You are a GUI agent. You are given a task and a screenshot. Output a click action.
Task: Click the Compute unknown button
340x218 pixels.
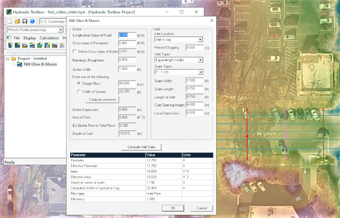pos(102,99)
